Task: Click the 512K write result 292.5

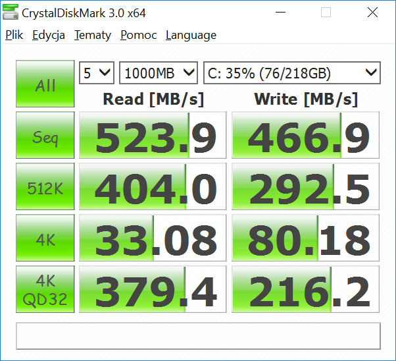Action: (306, 186)
